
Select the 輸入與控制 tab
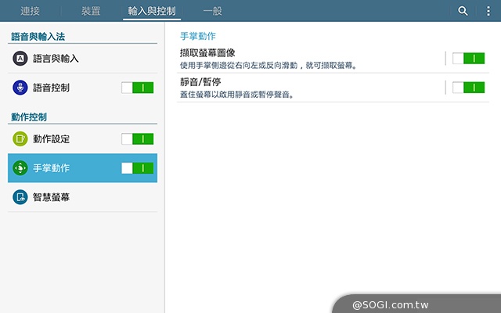coord(153,11)
